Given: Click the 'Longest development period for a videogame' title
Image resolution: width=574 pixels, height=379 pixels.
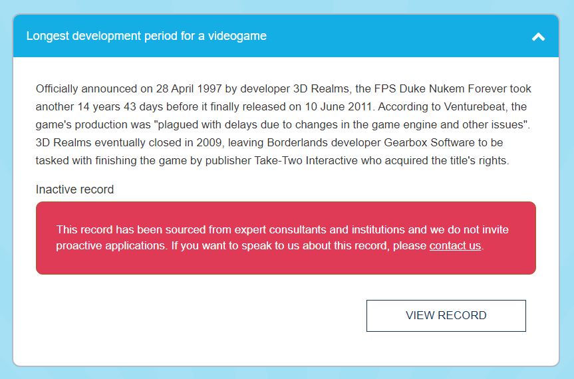Looking at the screenshot, I should pyautogui.click(x=146, y=36).
